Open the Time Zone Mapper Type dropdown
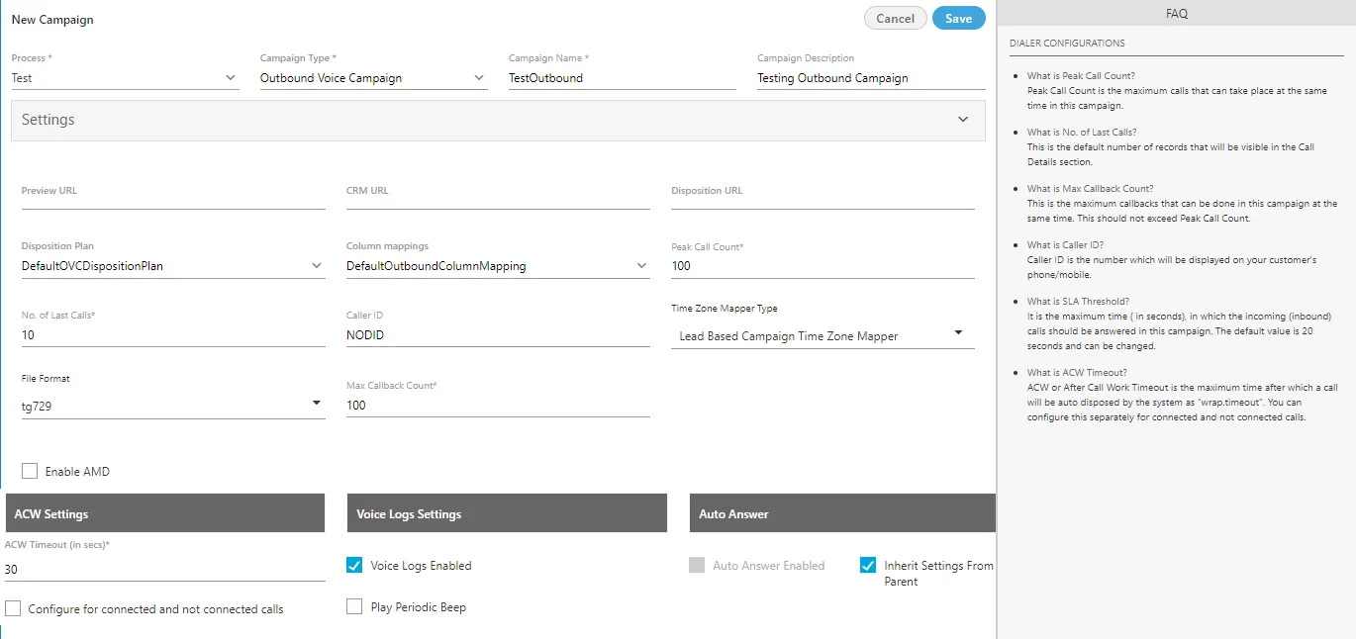 [x=823, y=336]
